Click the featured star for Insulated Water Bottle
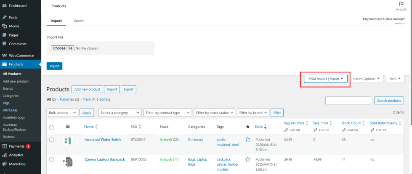Screen dimensions: 412x174 pyautogui.click(x=247, y=139)
